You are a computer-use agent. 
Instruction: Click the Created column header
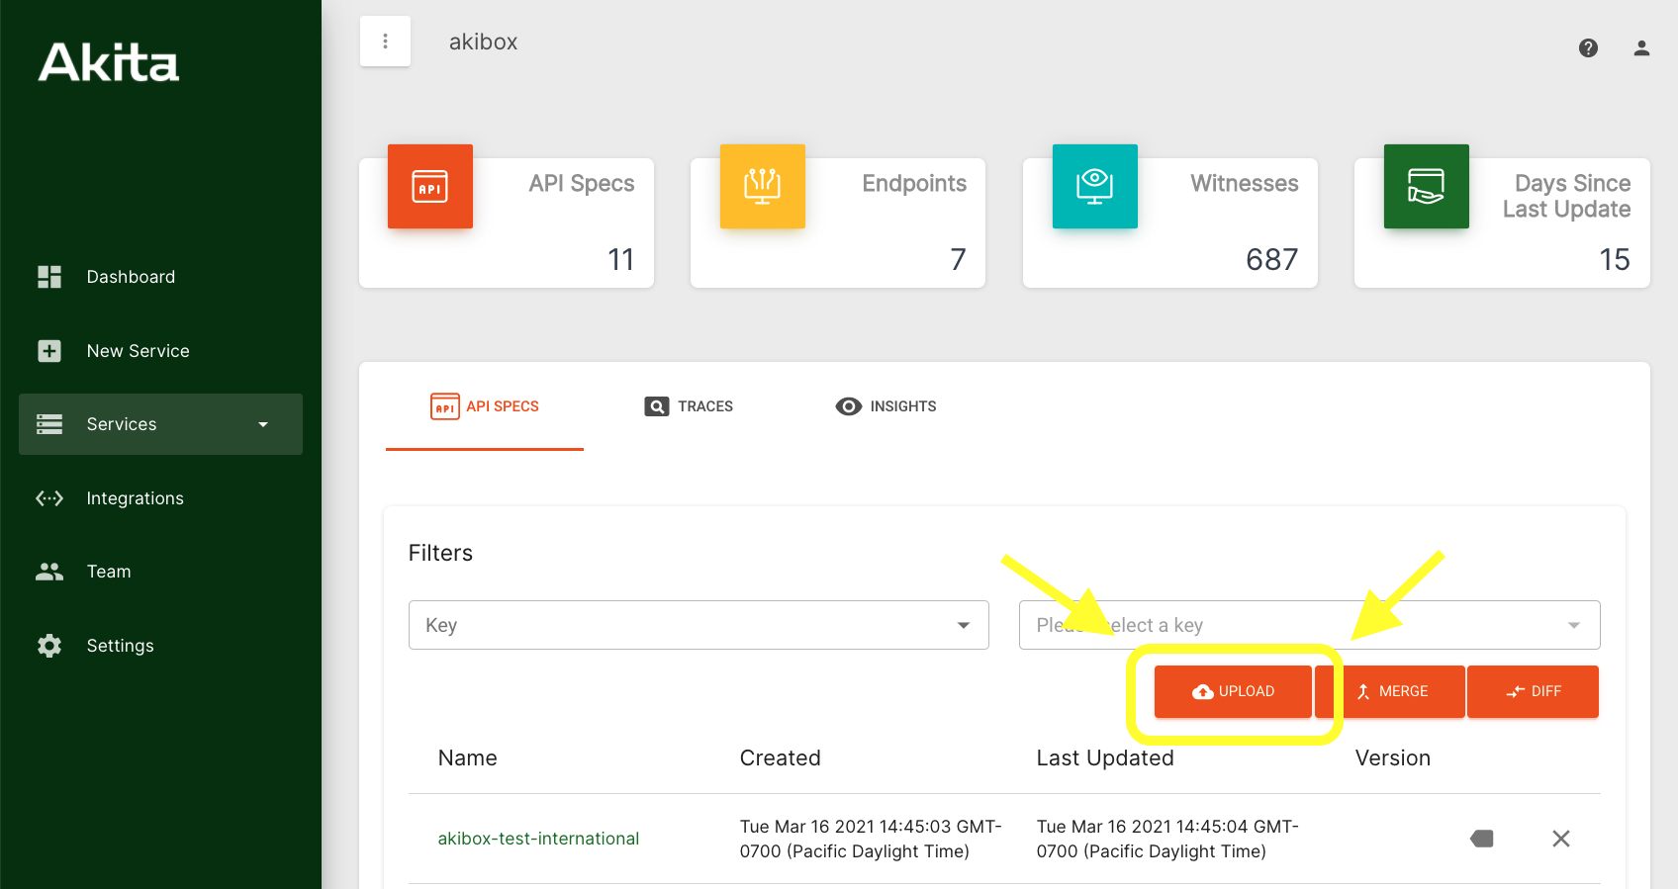click(781, 758)
